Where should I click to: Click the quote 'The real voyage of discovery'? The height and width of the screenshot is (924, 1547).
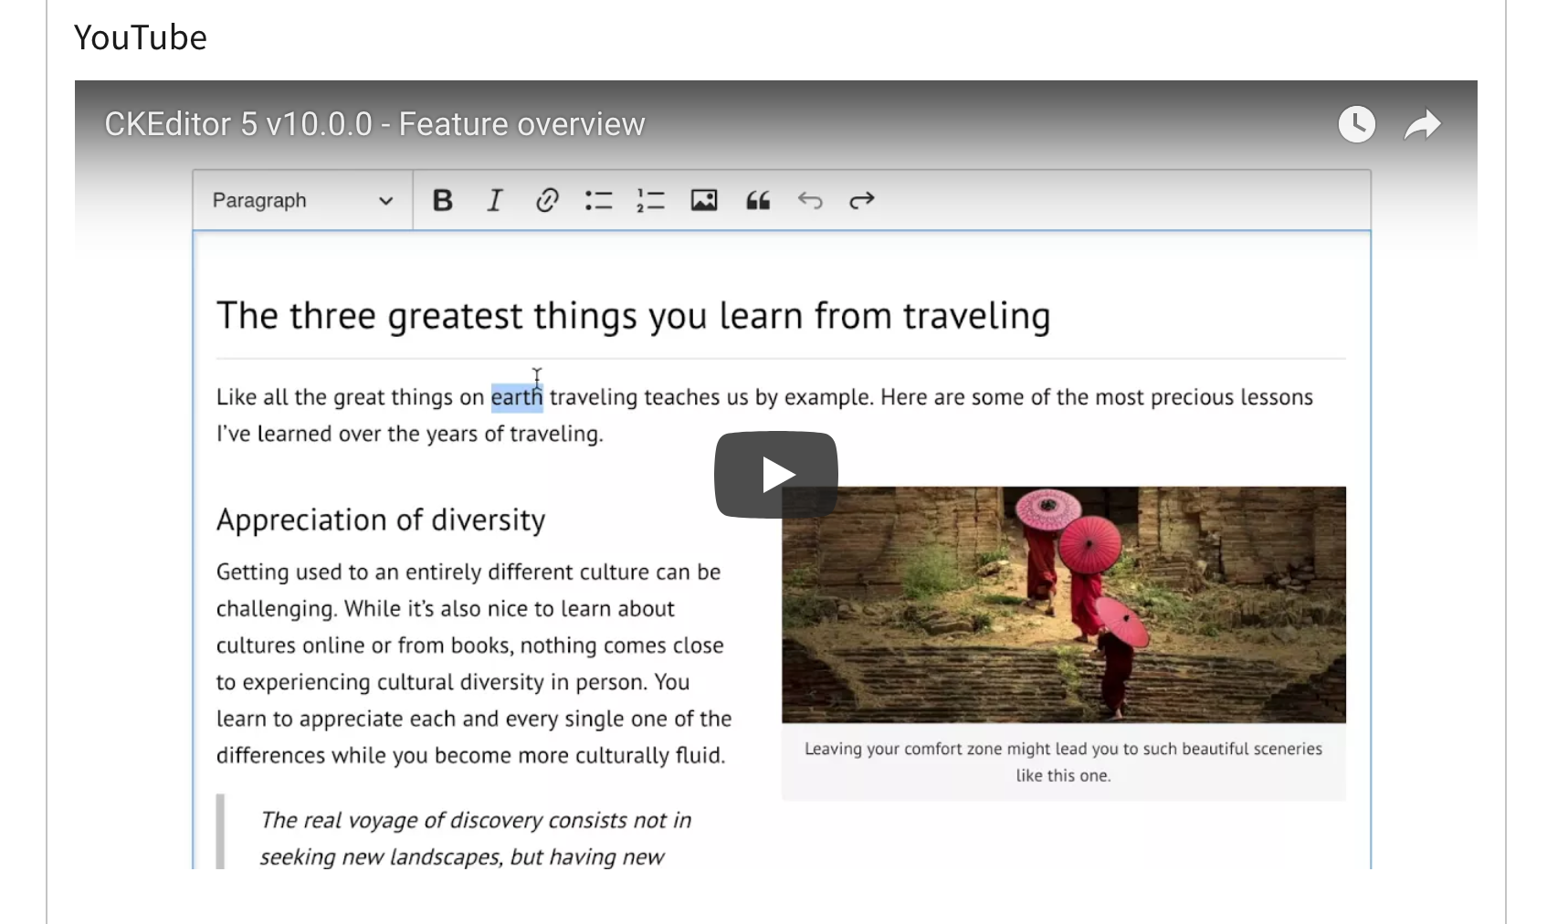click(x=476, y=838)
